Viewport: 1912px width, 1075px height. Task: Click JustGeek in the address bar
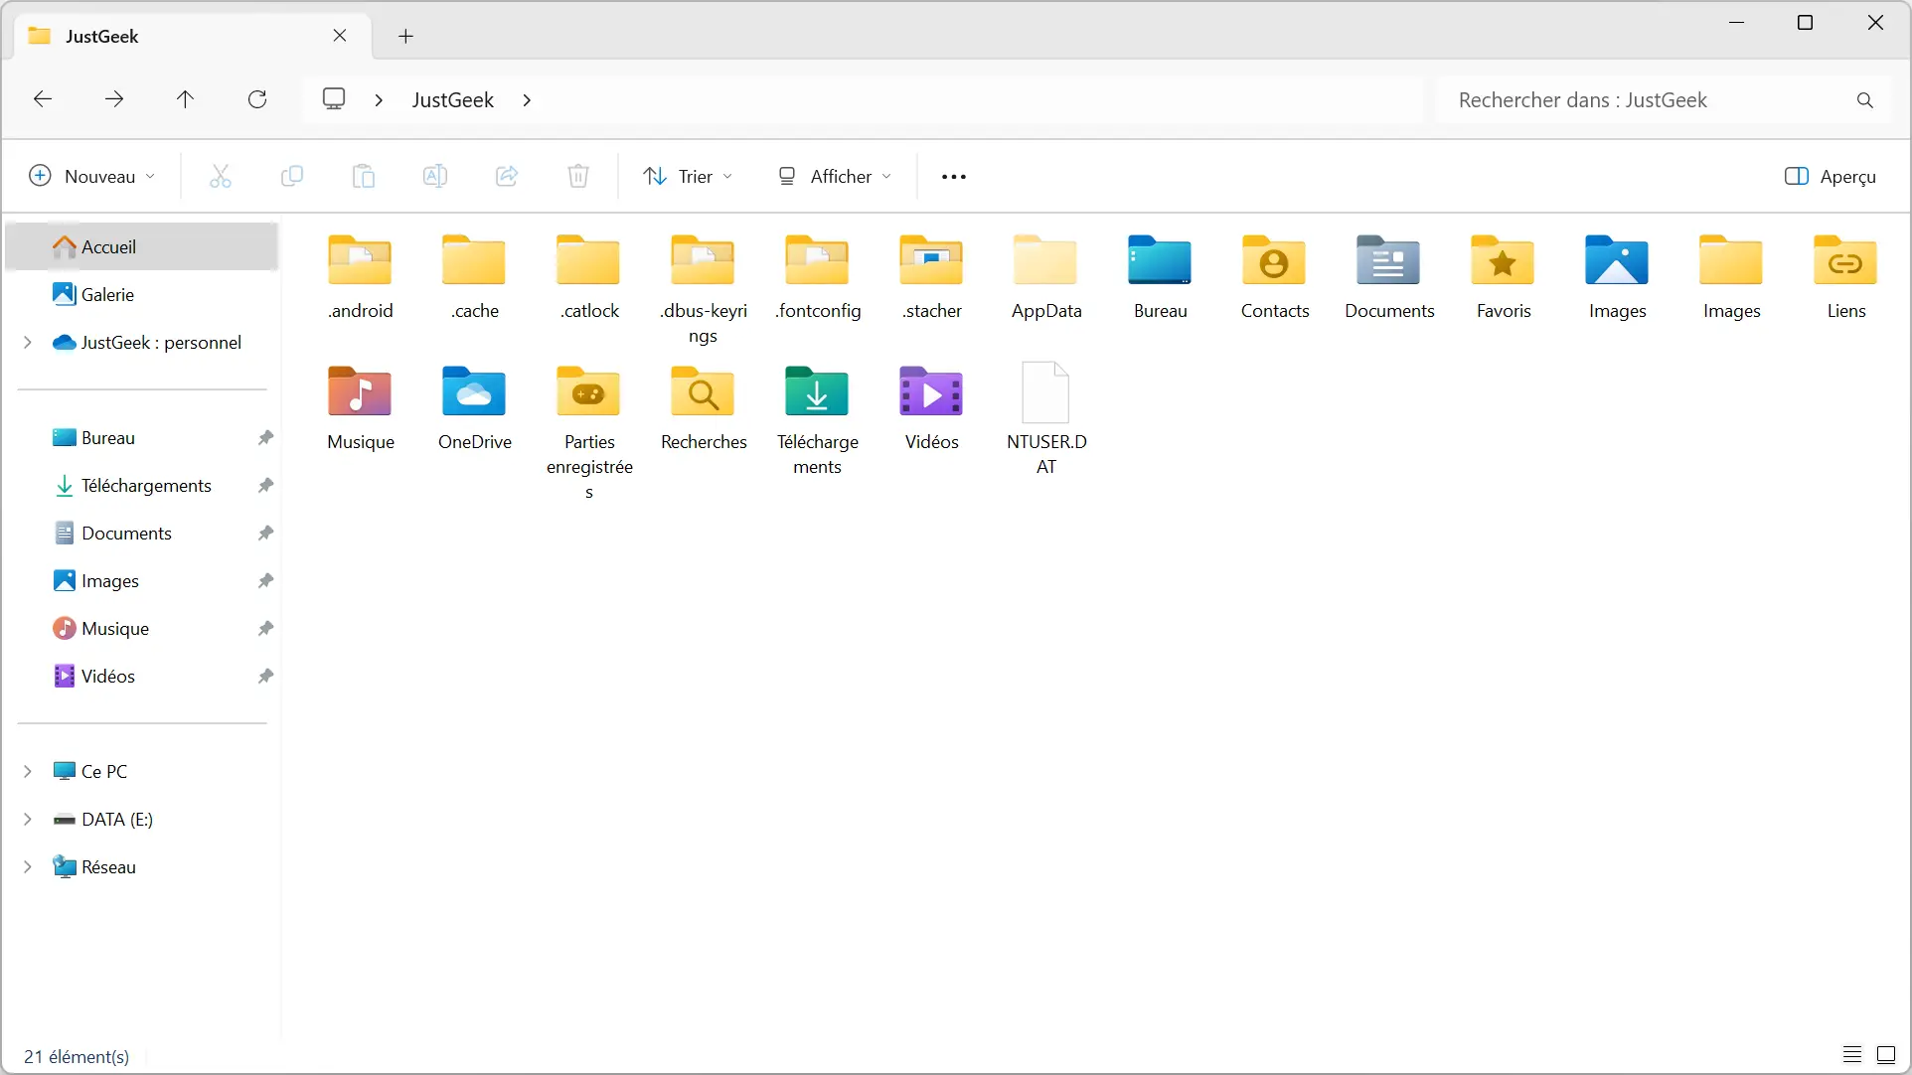click(x=453, y=100)
